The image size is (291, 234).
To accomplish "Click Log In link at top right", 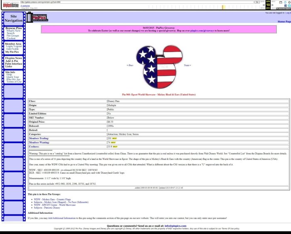I will tap(288, 13).
